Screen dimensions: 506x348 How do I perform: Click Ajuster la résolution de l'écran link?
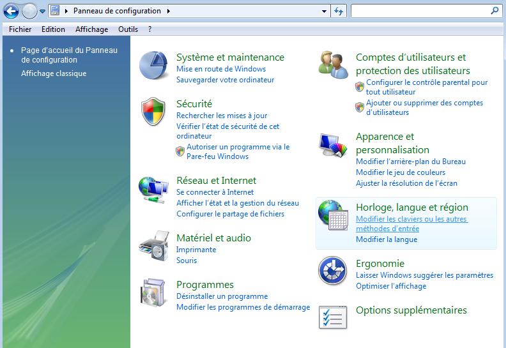(x=406, y=183)
